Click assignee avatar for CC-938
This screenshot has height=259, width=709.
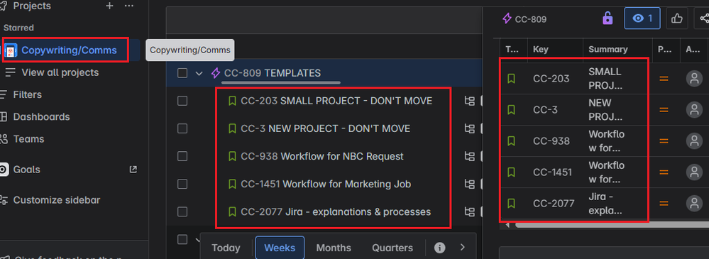pyautogui.click(x=693, y=141)
